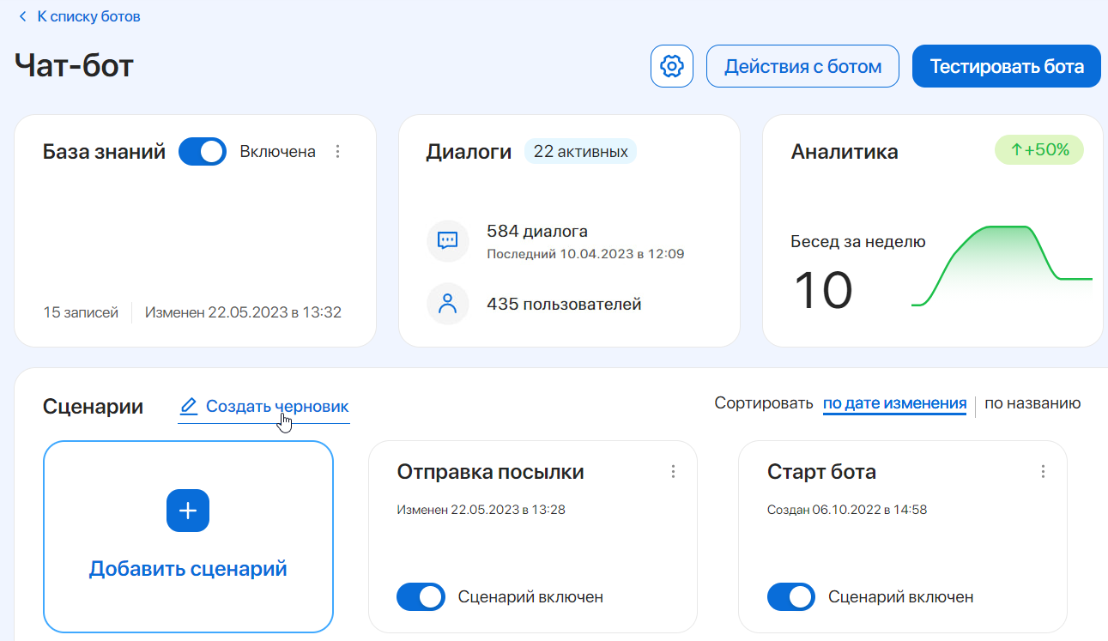The width and height of the screenshot is (1108, 641).
Task: Select sorting по дате изменения
Action: tap(894, 402)
